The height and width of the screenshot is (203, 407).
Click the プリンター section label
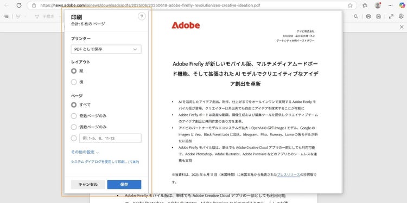tap(81, 38)
